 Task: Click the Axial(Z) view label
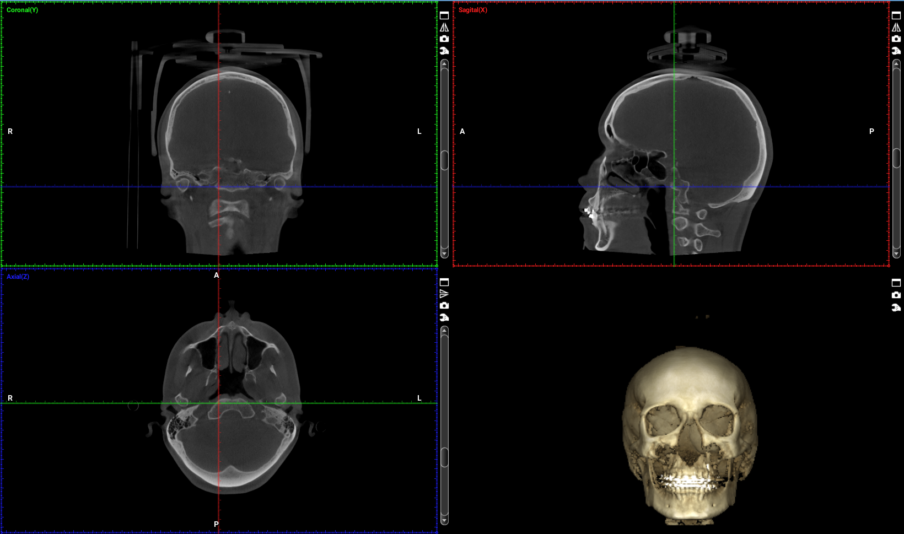(18, 277)
